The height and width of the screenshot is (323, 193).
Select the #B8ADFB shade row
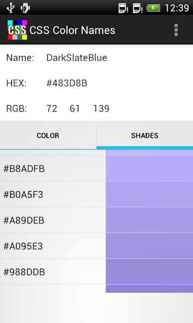[96, 168]
